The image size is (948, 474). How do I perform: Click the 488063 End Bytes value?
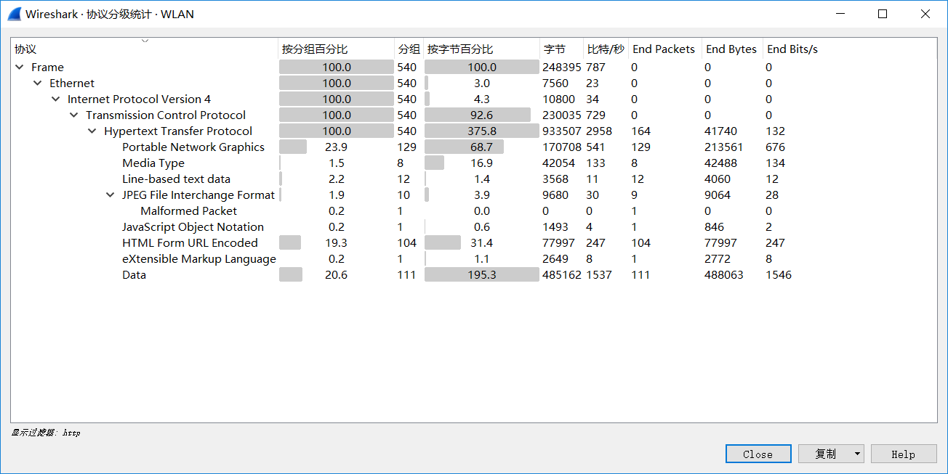724,274
